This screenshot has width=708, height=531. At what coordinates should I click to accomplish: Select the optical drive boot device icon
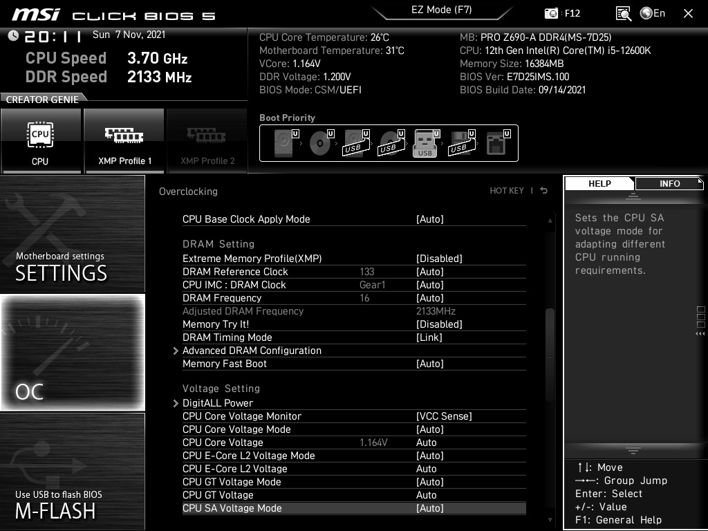tap(321, 143)
